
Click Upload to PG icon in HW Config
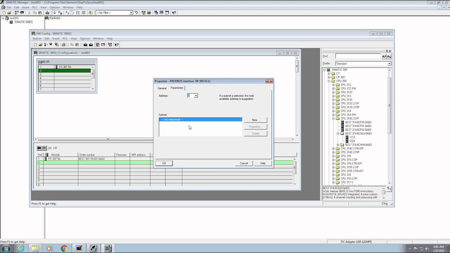(x=91, y=45)
